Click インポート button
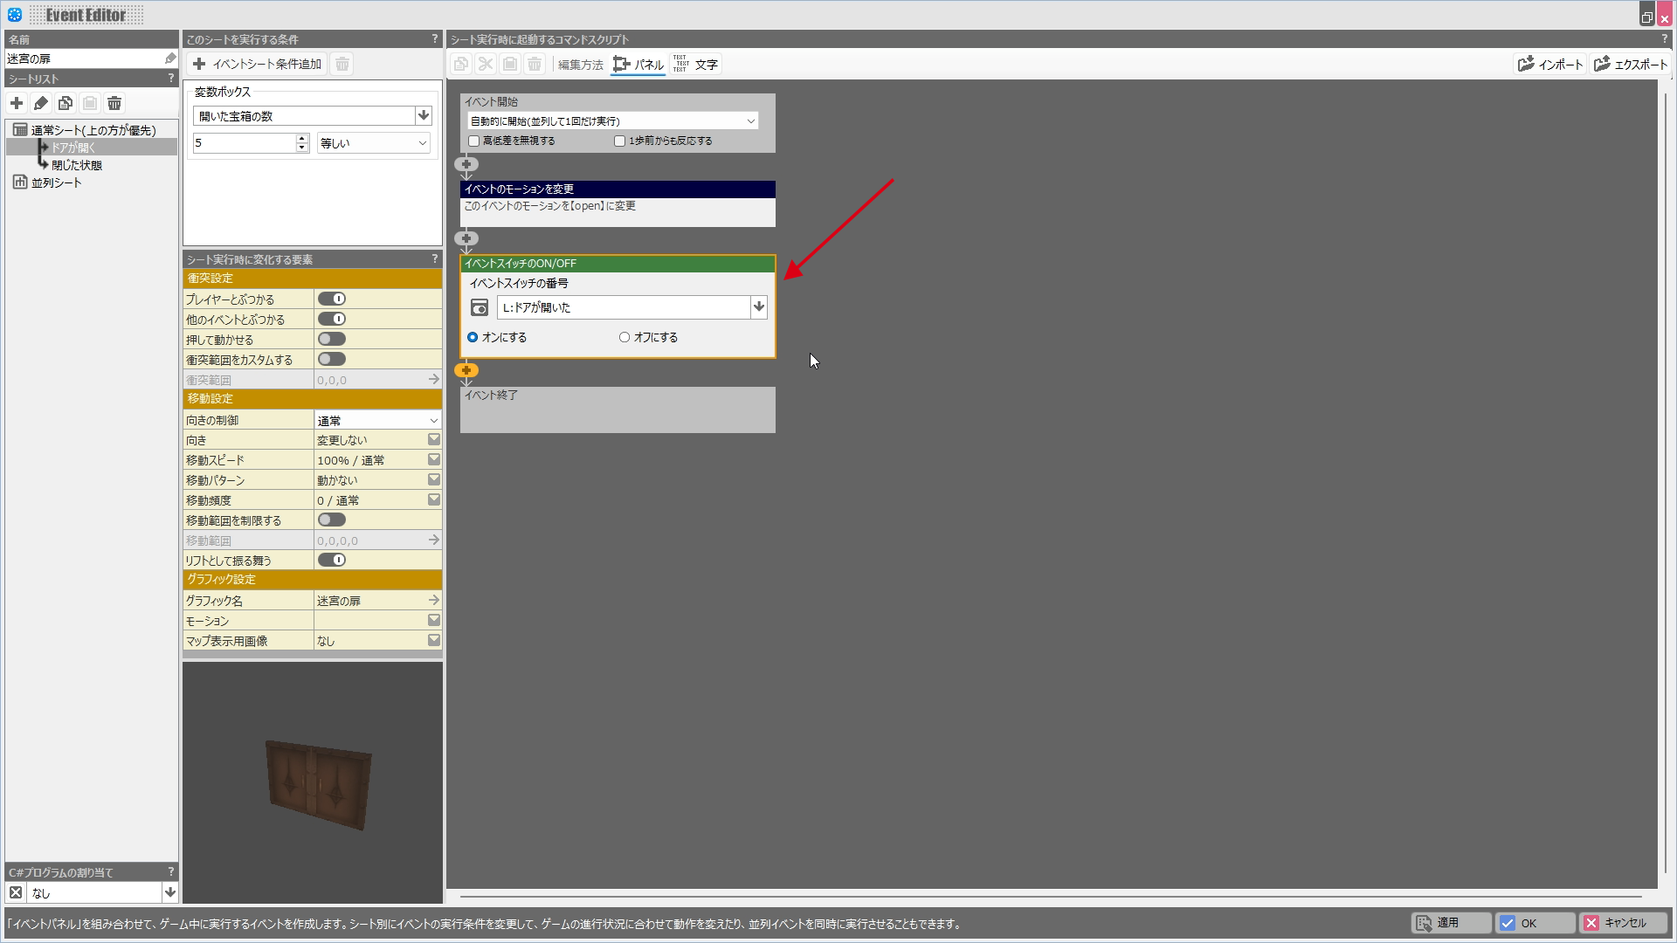Image resolution: width=1677 pixels, height=943 pixels. click(1550, 64)
